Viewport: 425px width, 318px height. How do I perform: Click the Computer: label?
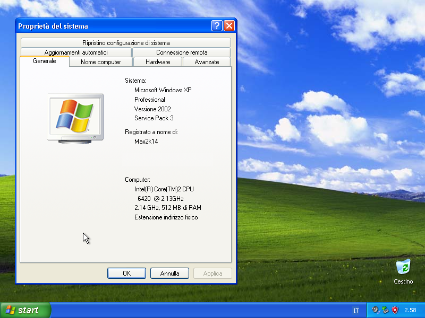coord(138,180)
